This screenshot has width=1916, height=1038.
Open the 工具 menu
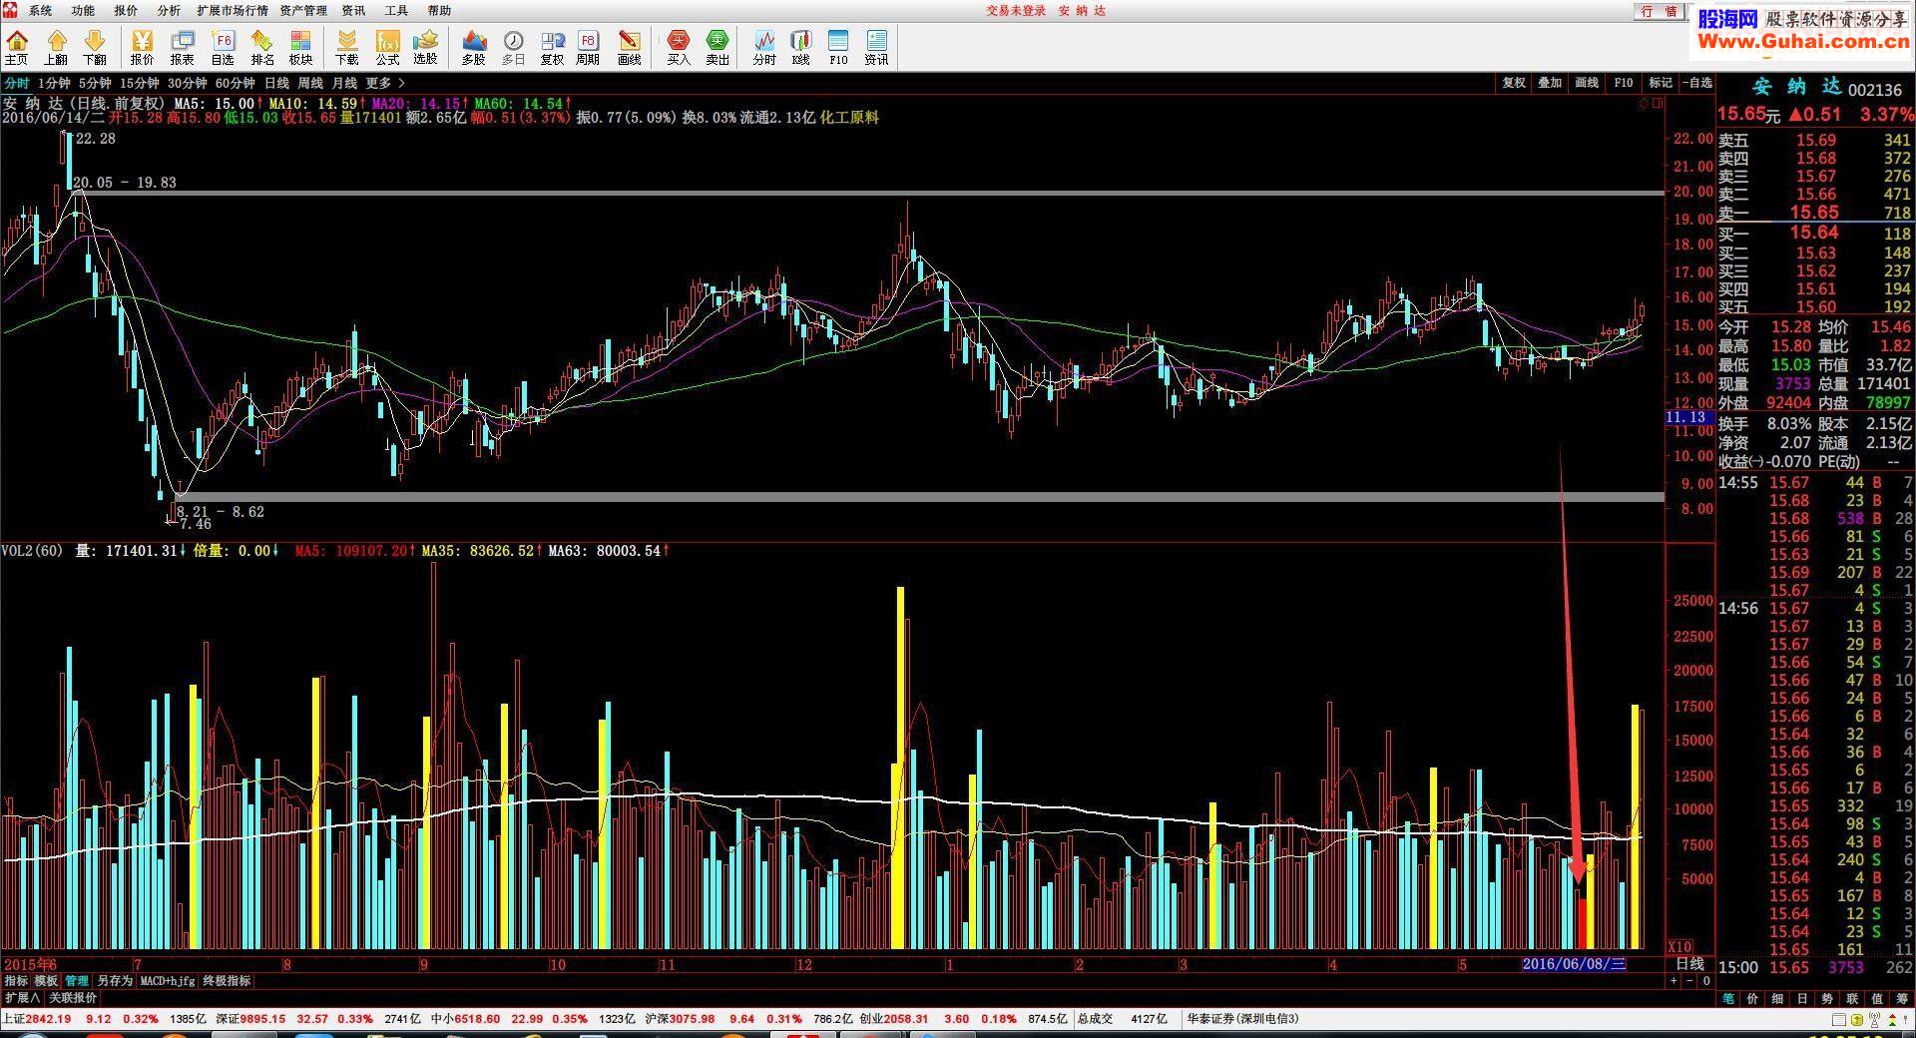click(x=396, y=11)
